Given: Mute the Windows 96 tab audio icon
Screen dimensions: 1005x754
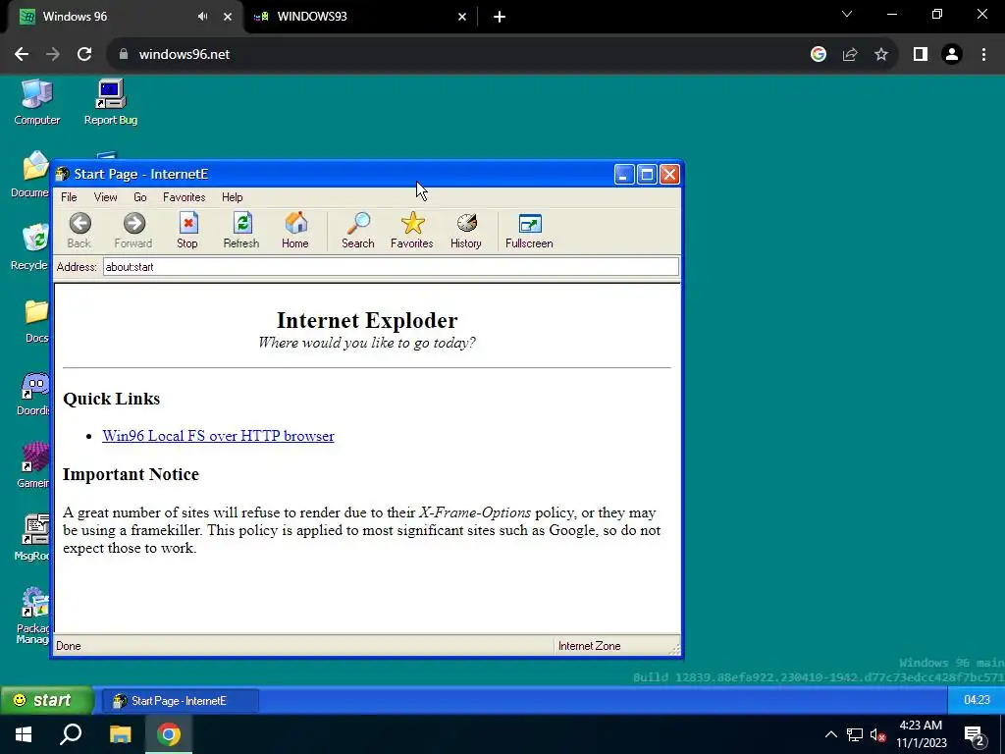Looking at the screenshot, I should [202, 17].
